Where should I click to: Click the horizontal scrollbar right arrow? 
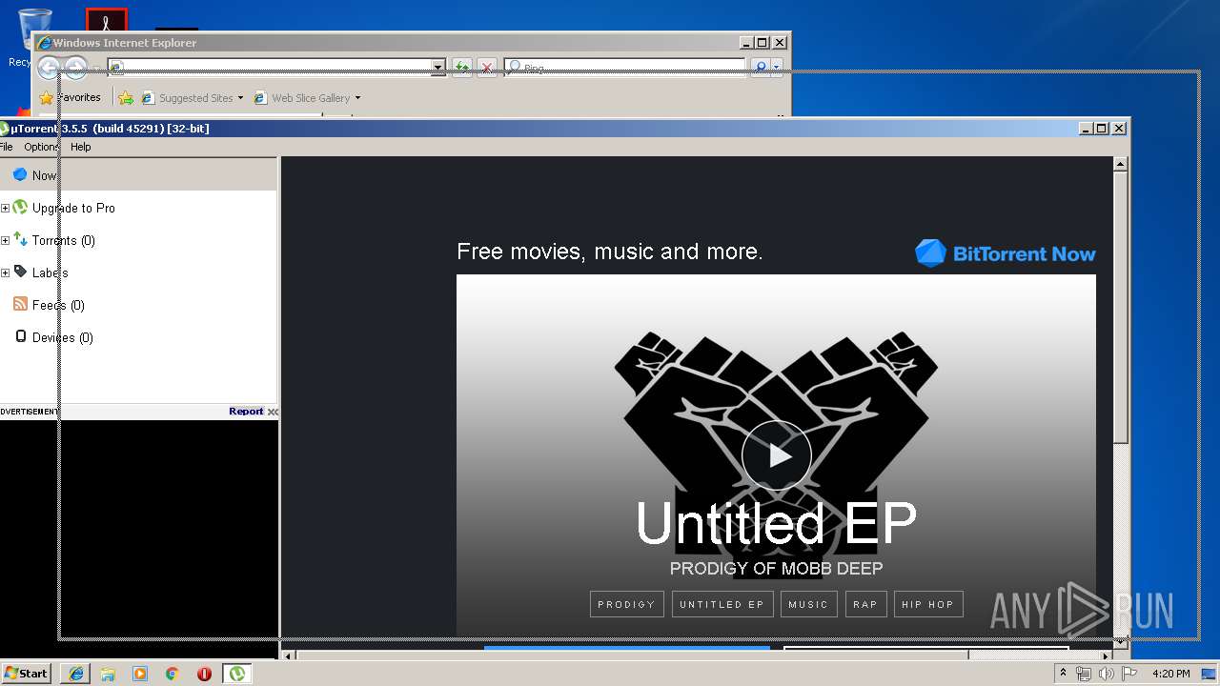click(1107, 655)
